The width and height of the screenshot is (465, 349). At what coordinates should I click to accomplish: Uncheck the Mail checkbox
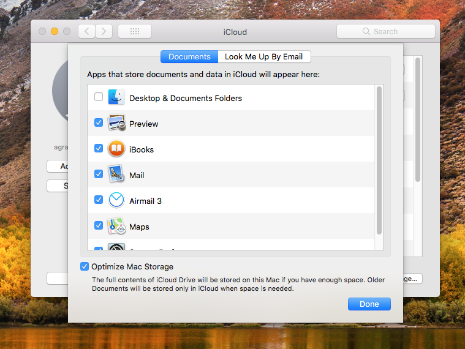pyautogui.click(x=99, y=174)
